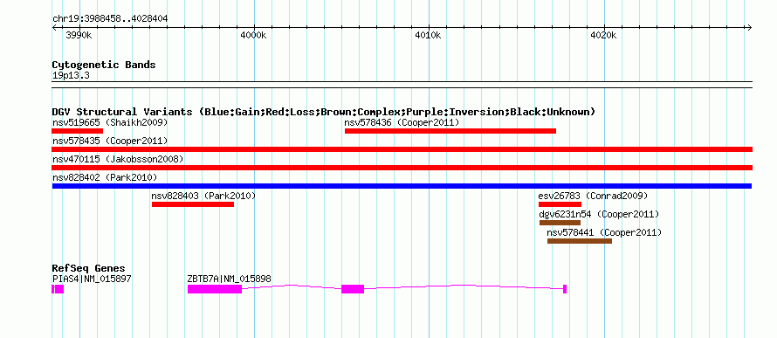777x338 pixels.
Task: Click the blue nsv828402 gain bar
Action: (402, 186)
